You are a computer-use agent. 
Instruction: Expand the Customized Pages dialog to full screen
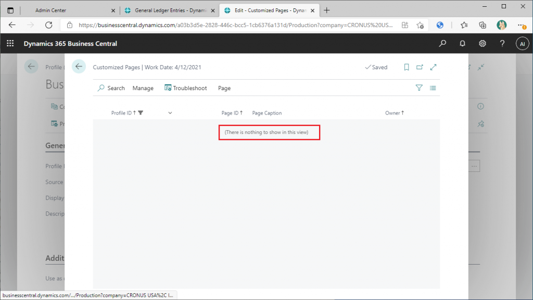click(x=433, y=67)
